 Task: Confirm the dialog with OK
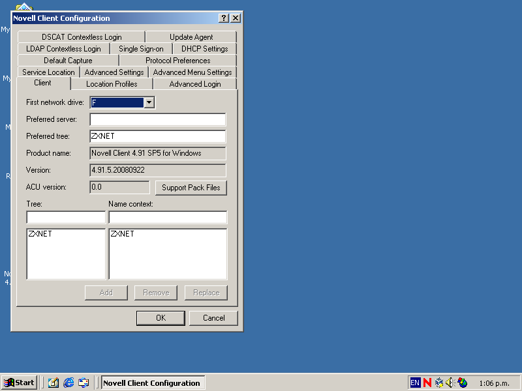161,318
